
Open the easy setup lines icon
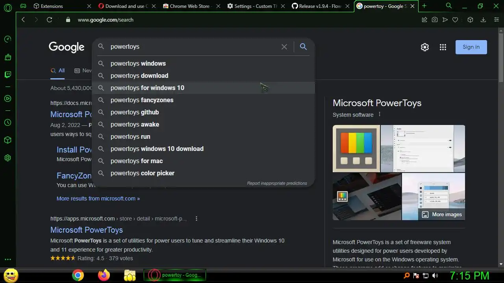tap(496, 20)
